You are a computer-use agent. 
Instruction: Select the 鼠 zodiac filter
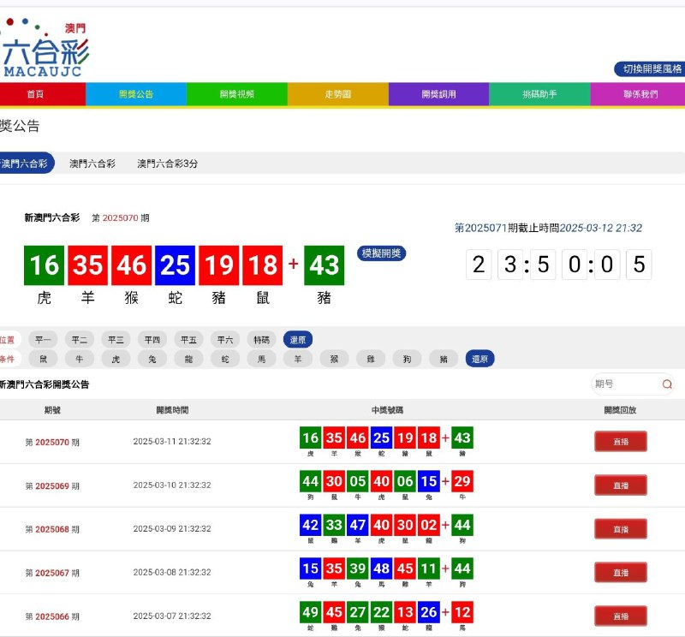[43, 359]
